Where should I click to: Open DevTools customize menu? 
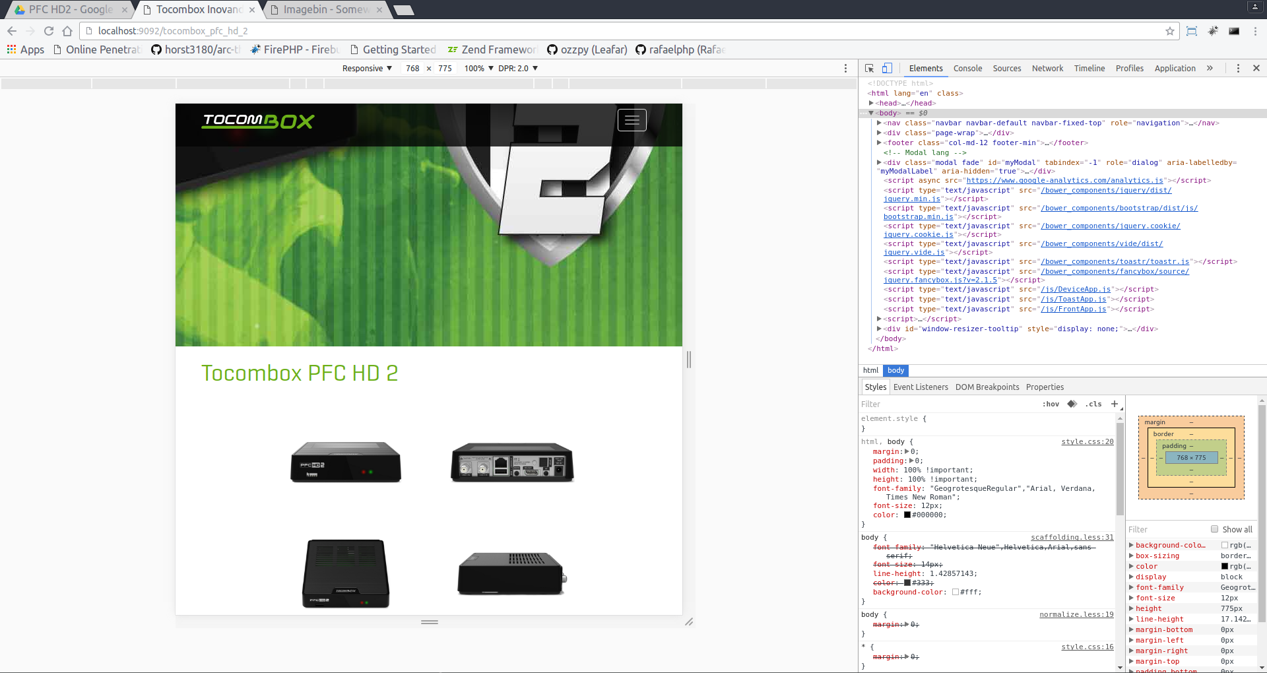click(x=1238, y=68)
